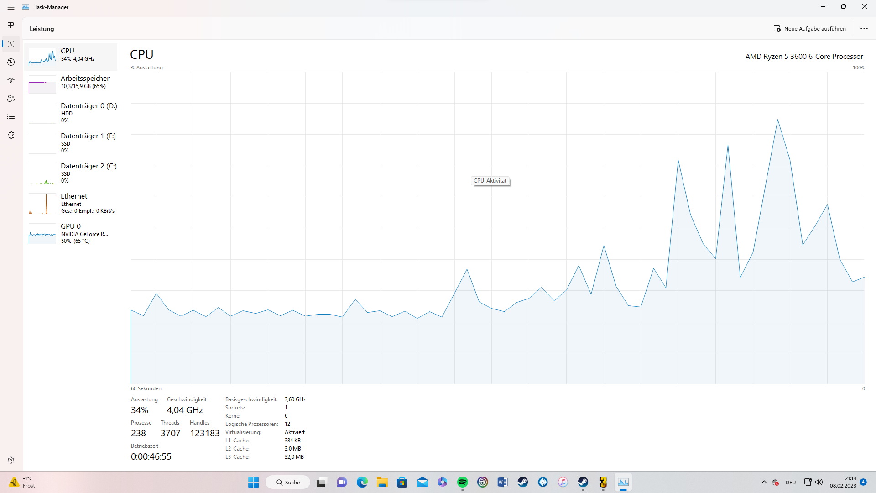The image size is (876, 493).
Task: Select the Ethernet performance graph thumbnail
Action: point(42,204)
